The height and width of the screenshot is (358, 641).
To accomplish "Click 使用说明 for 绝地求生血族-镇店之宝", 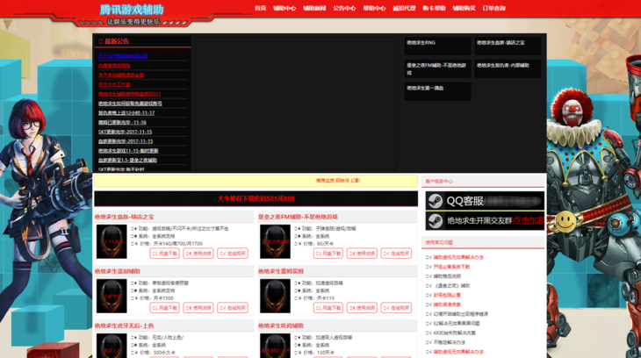I will tap(198, 254).
